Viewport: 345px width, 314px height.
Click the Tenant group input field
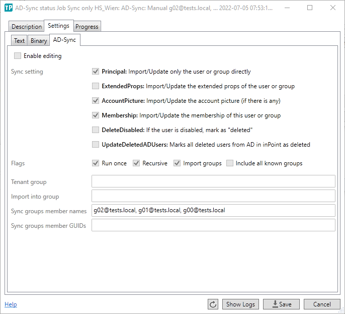click(213, 181)
